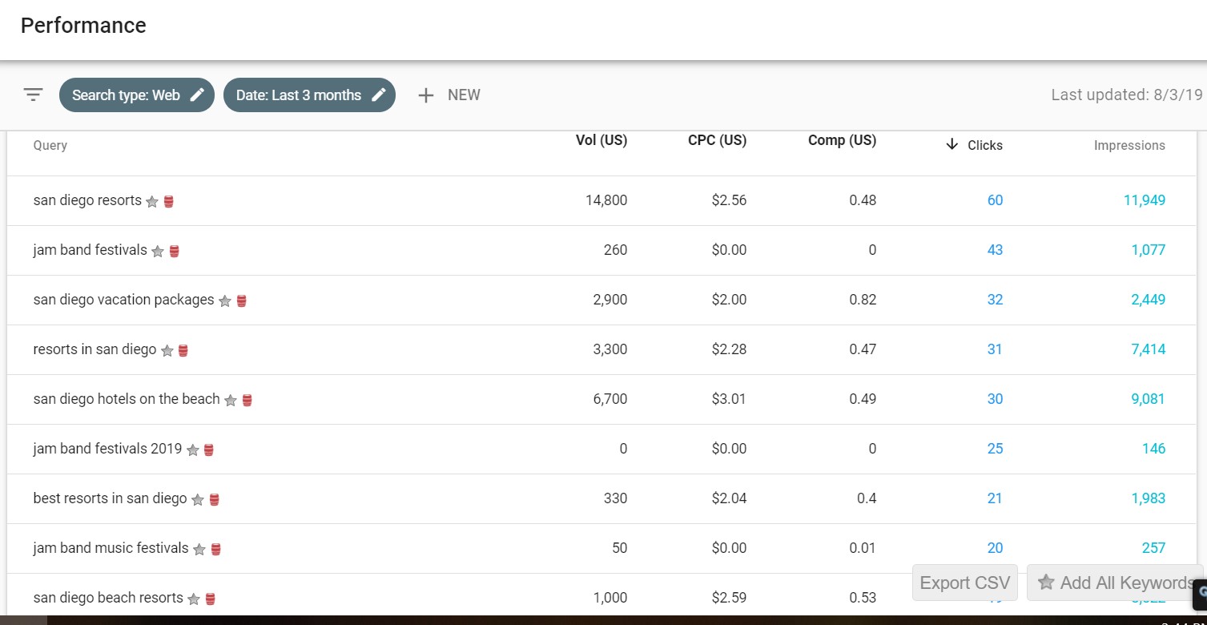1207x625 pixels.
Task: Star the 'san diego resorts' keyword
Action: (x=151, y=202)
